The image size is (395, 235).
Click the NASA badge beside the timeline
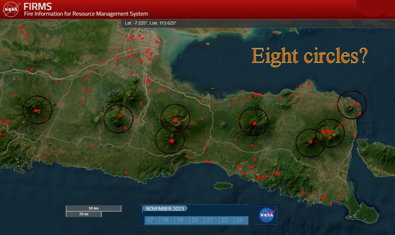point(266,215)
